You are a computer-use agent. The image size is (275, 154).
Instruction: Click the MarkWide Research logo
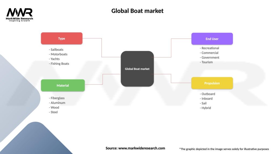tap(19, 15)
